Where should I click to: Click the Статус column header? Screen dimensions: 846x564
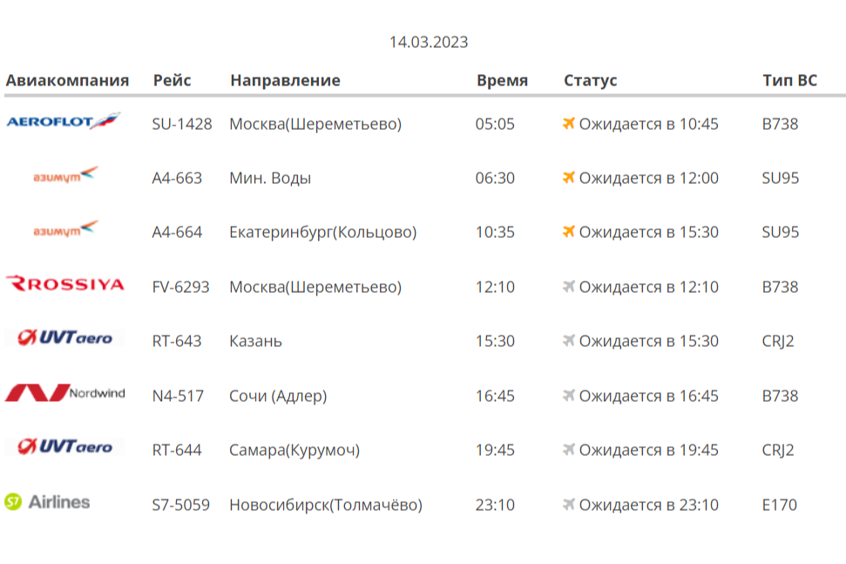point(590,80)
